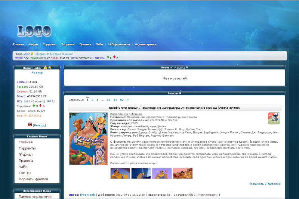The height and width of the screenshot is (199, 299).
Task: Open the sent messages icon before 51
Action: tap(49, 101)
